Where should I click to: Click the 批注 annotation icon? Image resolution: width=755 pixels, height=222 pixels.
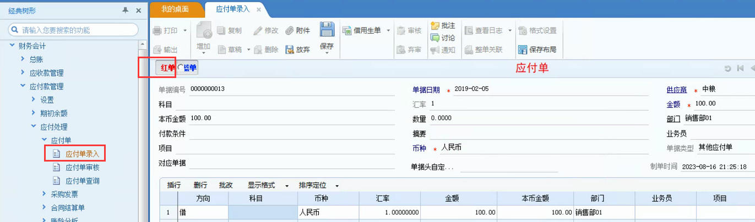point(435,25)
